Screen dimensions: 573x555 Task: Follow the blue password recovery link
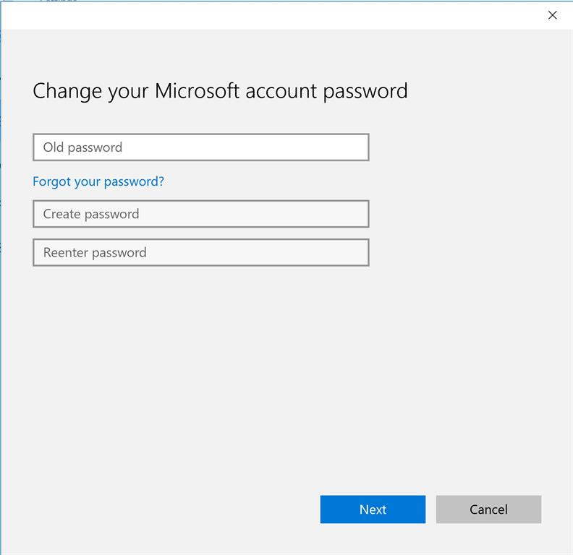pyautogui.click(x=98, y=181)
